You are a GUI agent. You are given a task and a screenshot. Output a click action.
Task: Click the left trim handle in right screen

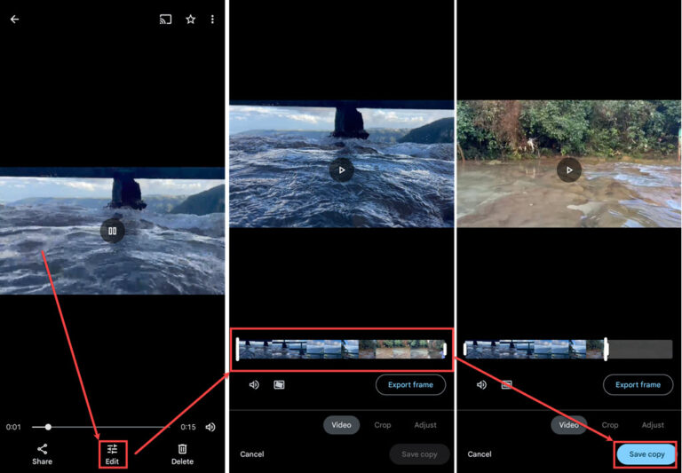465,349
